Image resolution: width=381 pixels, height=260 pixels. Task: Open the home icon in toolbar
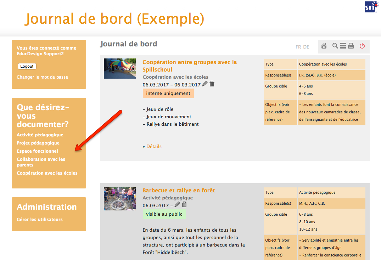click(x=324, y=46)
